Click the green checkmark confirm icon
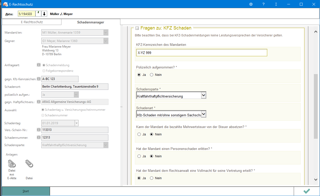Screen dimensions: 320x196 coord(306,191)
